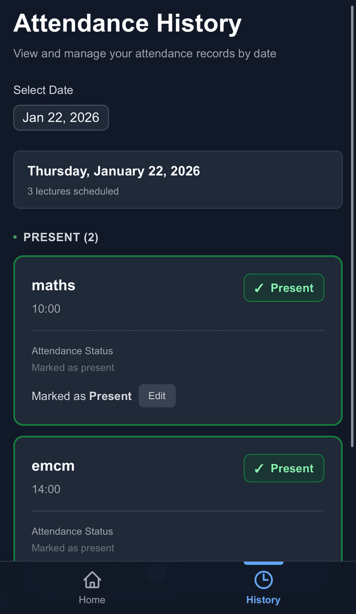Screen dimensions: 356x614
Task: Select the Home icon in bottom navigation
Action: pos(92,580)
